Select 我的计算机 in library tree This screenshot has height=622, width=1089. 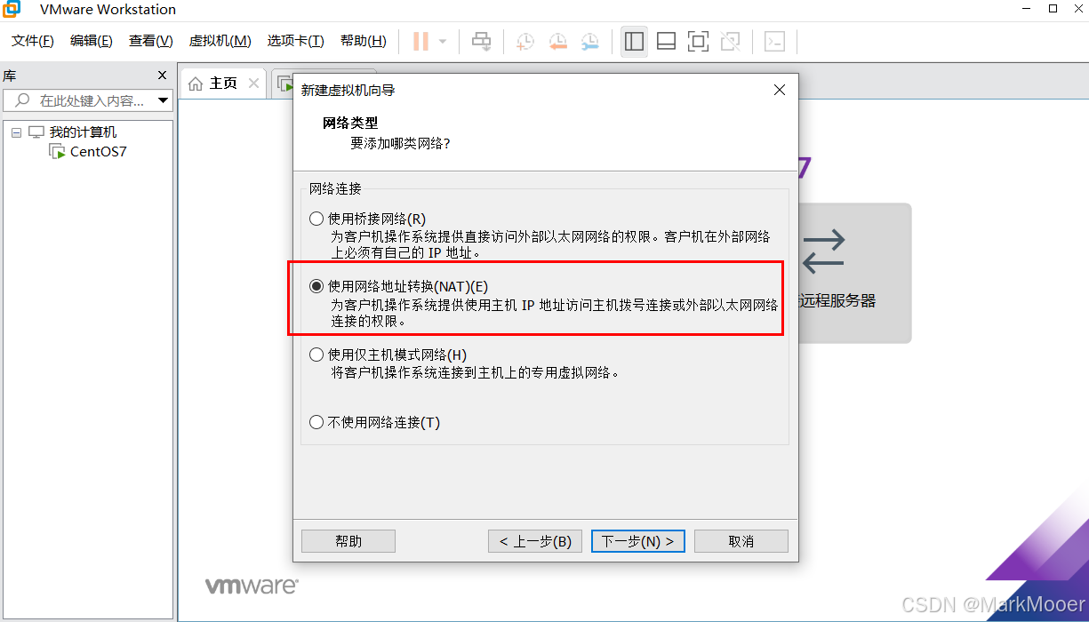[83, 132]
